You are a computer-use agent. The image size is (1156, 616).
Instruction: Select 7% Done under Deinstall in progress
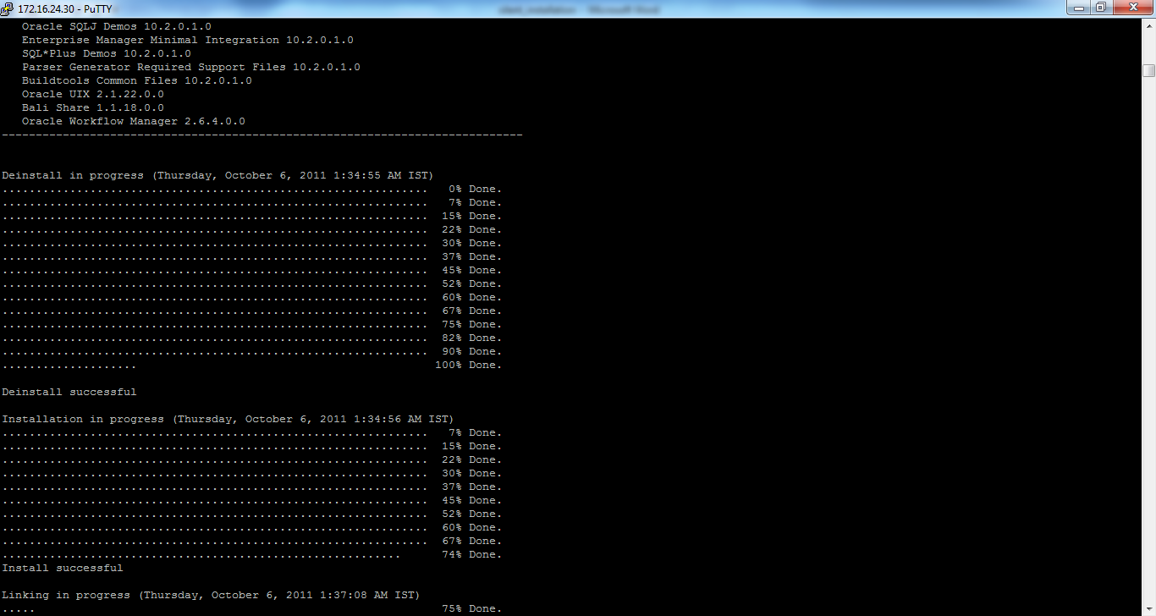(475, 202)
